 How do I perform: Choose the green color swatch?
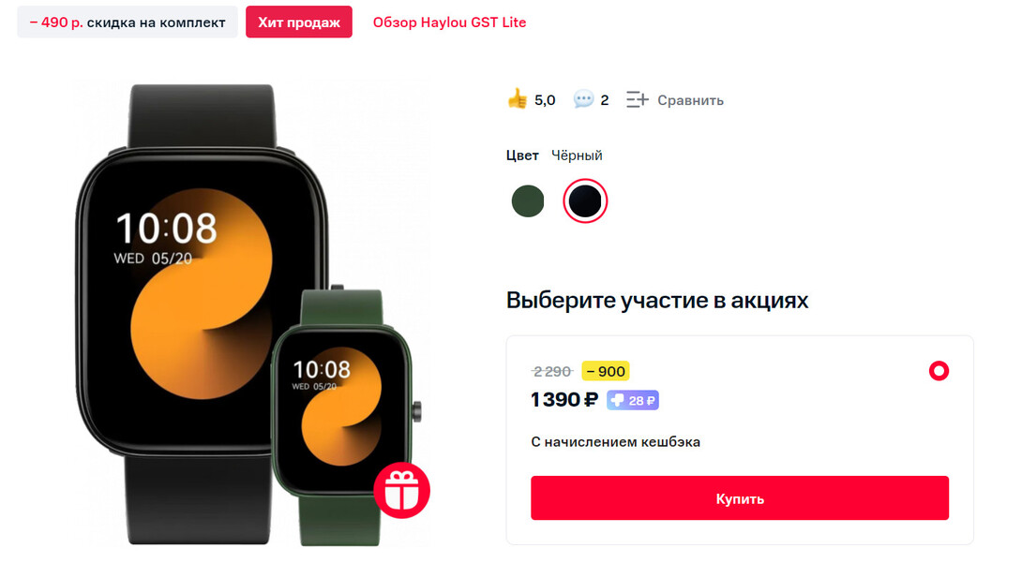coord(528,201)
